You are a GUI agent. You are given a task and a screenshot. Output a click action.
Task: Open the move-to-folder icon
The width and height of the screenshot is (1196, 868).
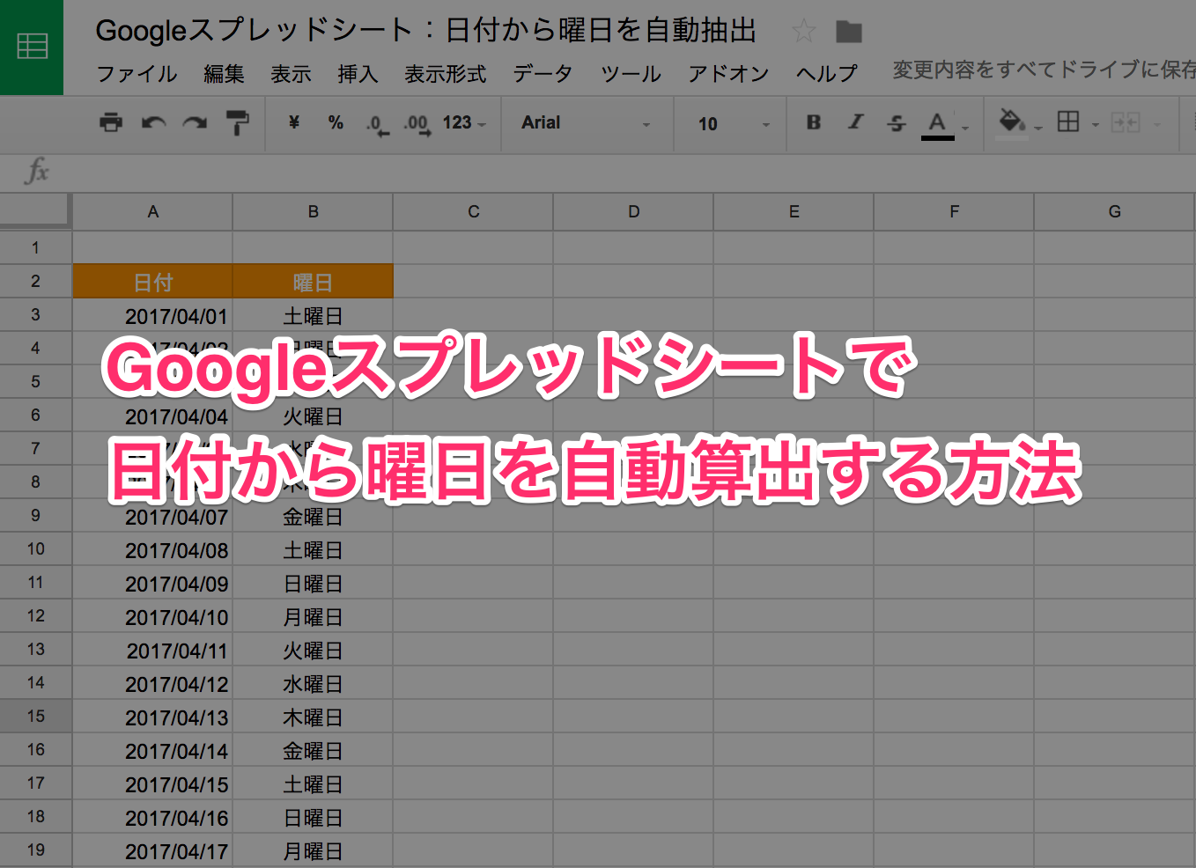849,32
